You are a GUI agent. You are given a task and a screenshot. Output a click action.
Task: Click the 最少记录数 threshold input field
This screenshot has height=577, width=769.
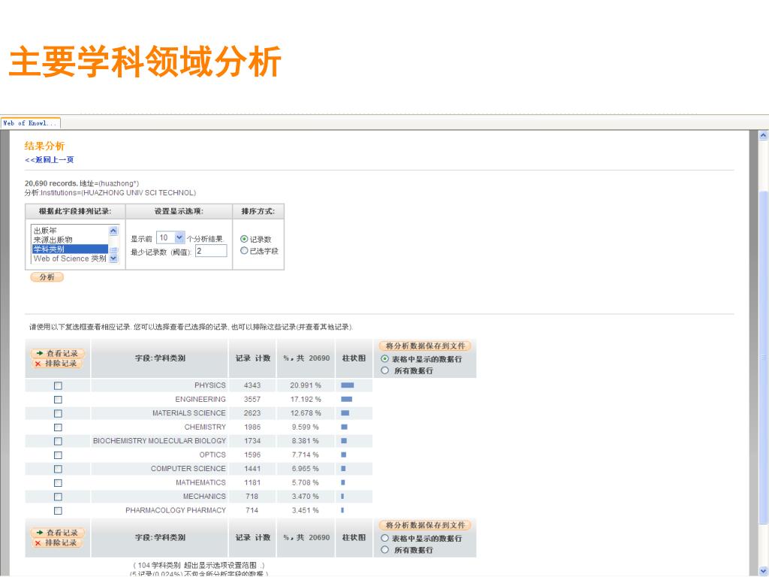tap(211, 251)
